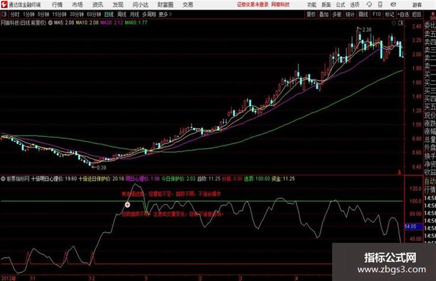Click the 0.39 low price label
Viewport: 436px width, 281px height.
tap(101, 168)
